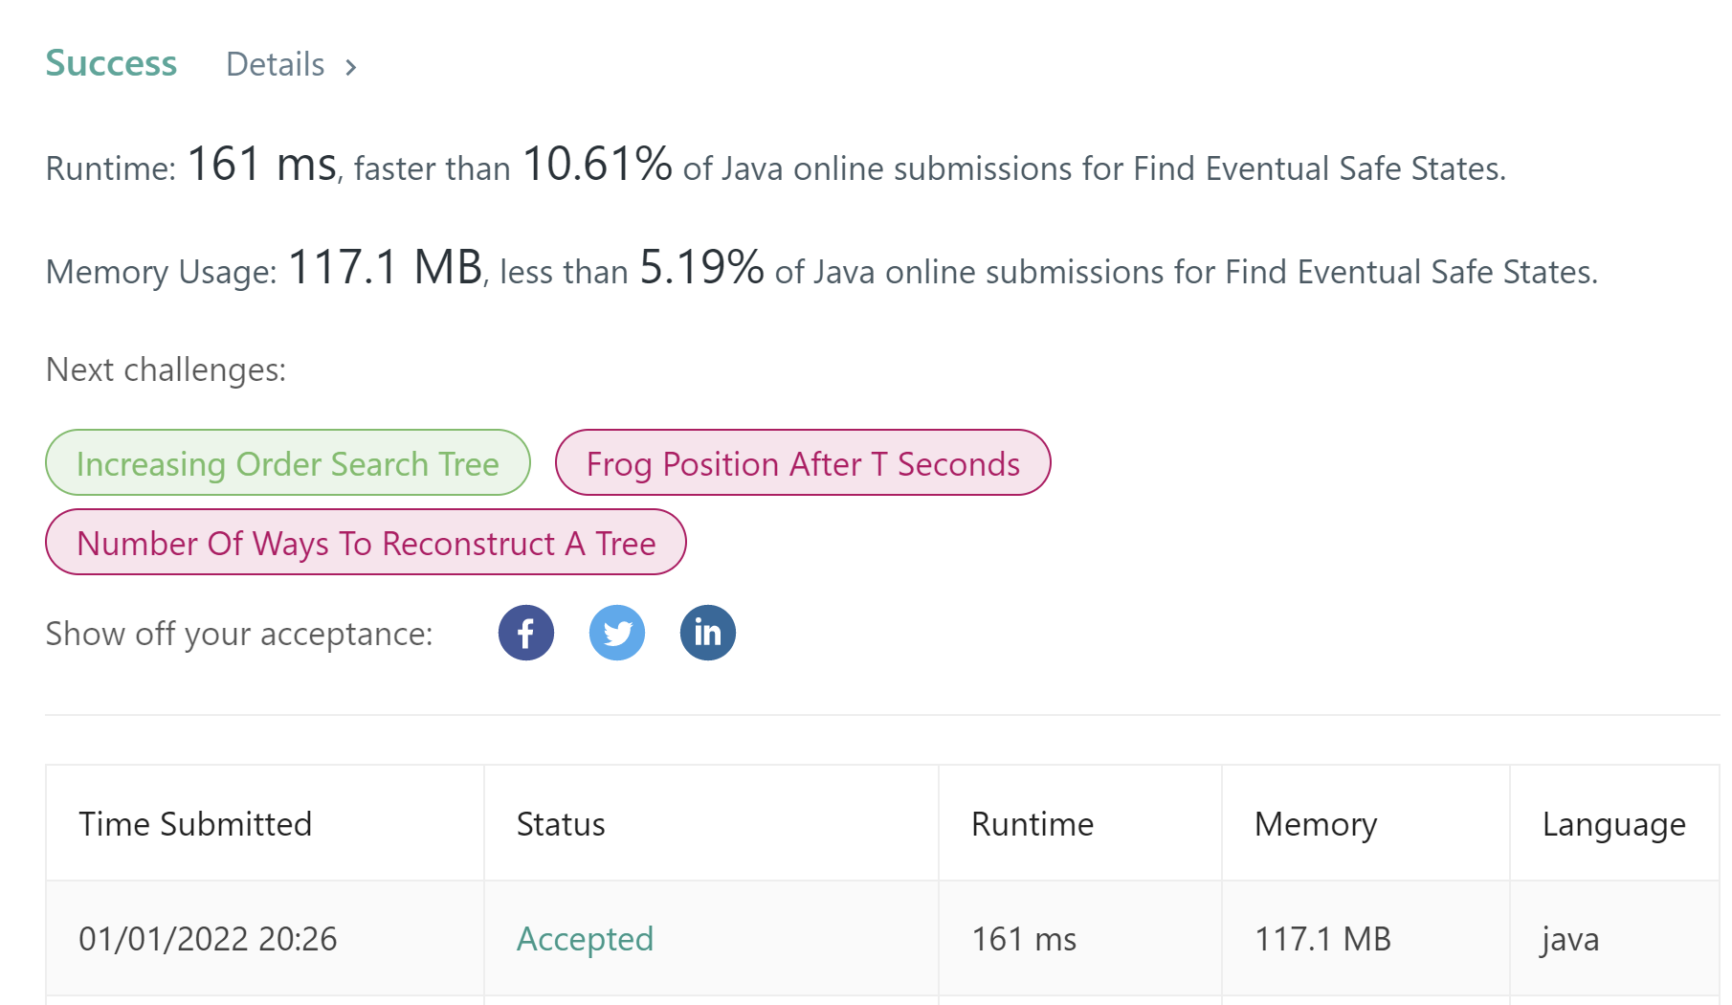
Task: Open the Accepted submission status link
Action: tap(585, 939)
